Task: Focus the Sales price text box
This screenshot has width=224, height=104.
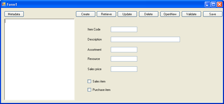Action: pos(124,69)
